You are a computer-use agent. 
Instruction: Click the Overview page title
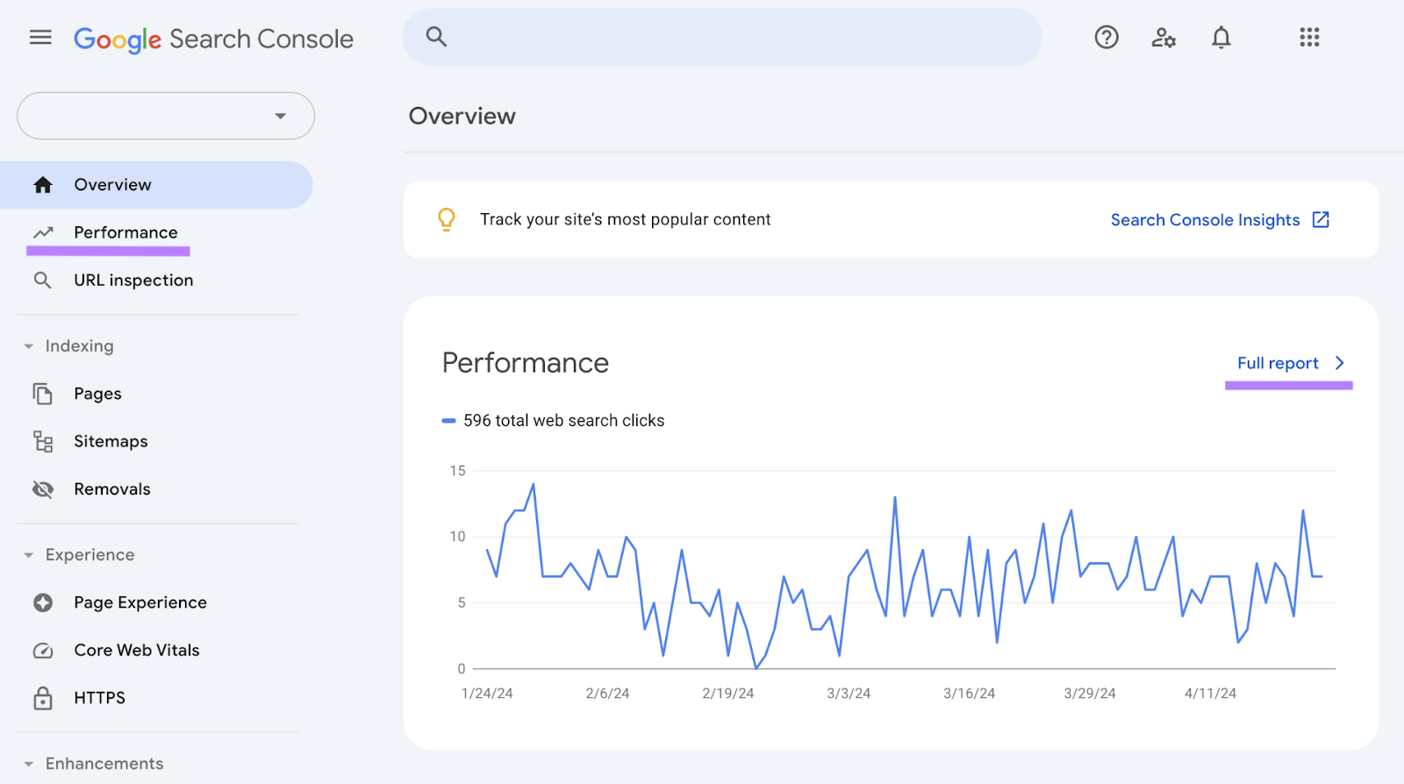coord(462,116)
